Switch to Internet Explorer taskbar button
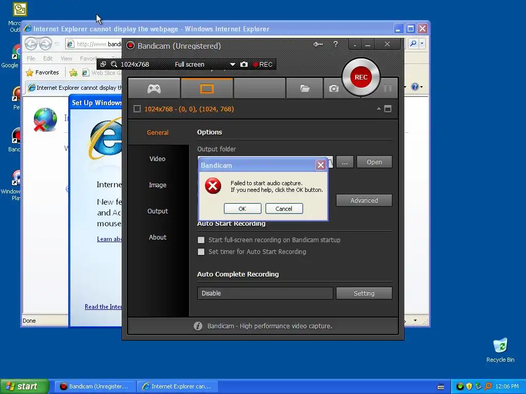Screen dimensions: 526x394 (177, 386)
